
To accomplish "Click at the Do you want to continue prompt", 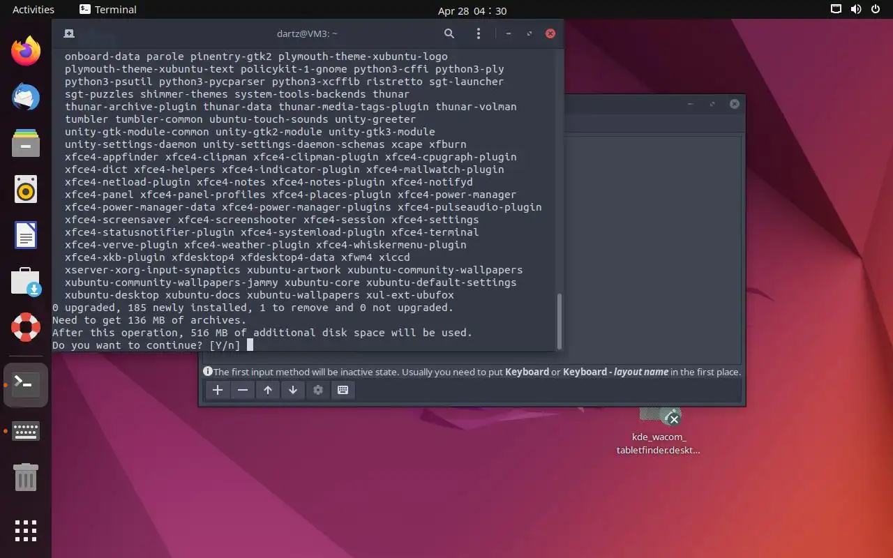I will point(146,345).
